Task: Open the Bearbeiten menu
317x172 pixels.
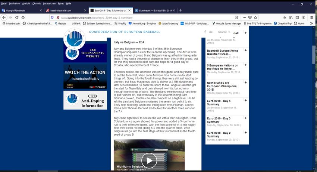Action: click(14, 3)
